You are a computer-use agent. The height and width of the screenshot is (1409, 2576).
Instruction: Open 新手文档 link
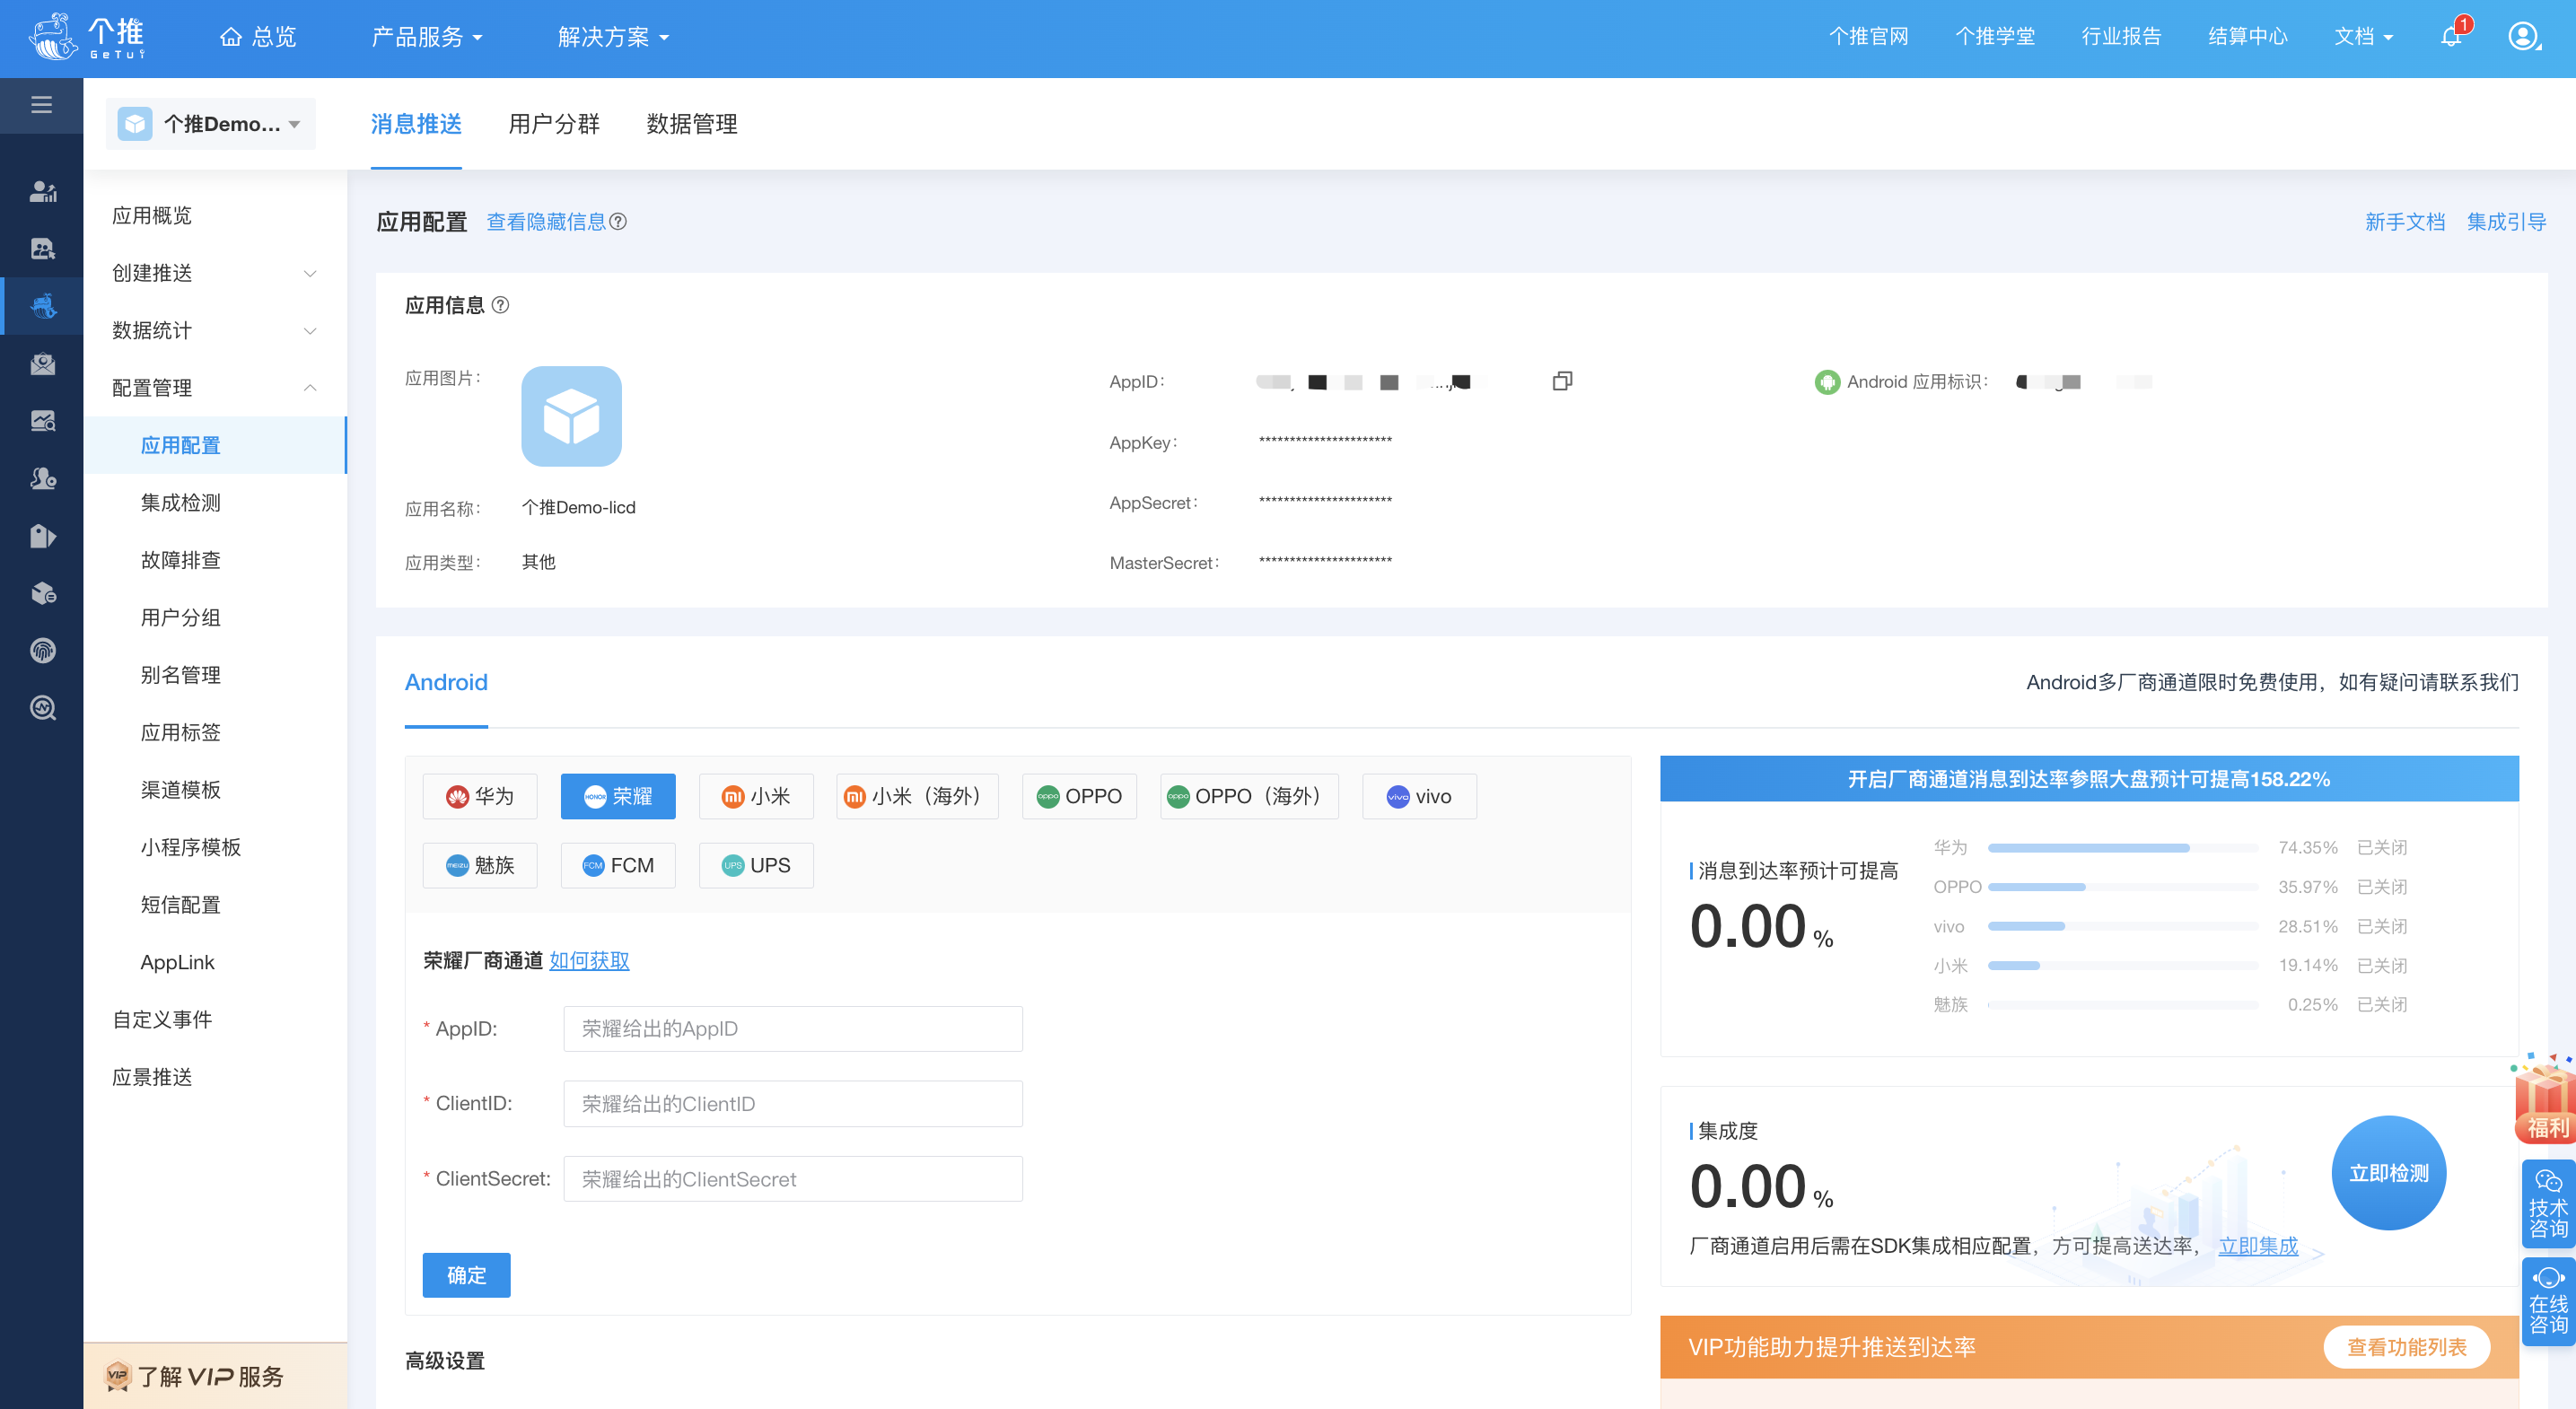pos(2405,222)
